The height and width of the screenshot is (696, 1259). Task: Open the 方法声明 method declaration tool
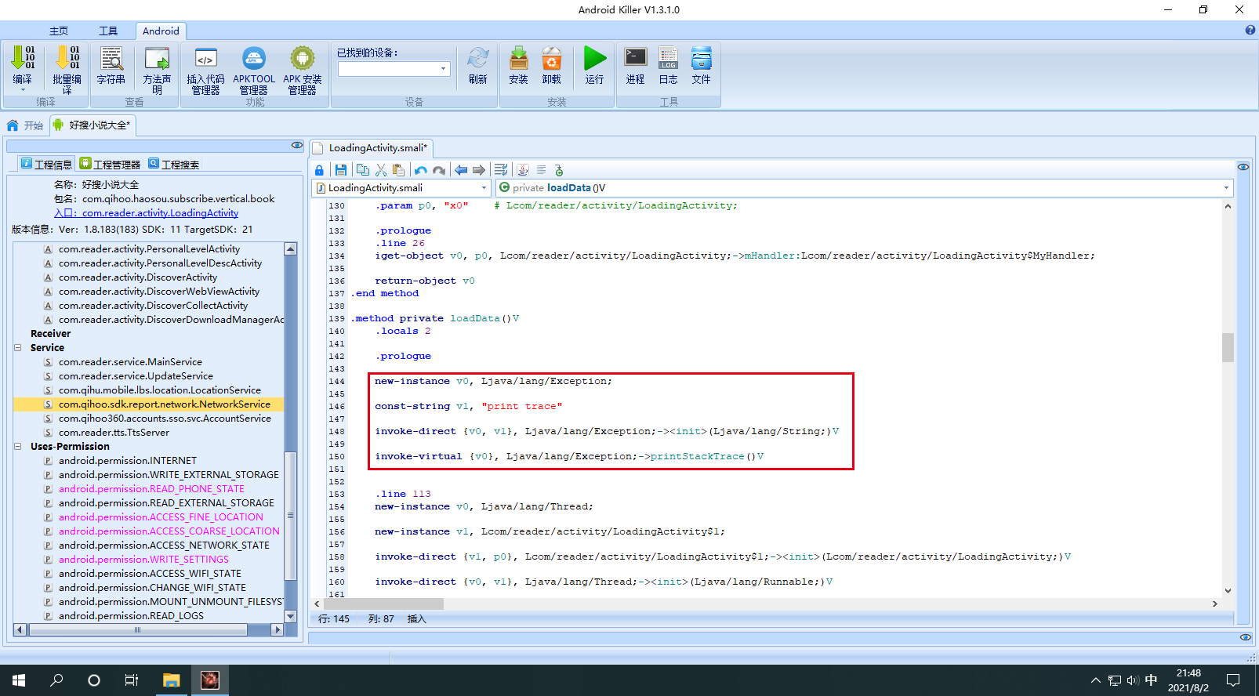click(157, 60)
